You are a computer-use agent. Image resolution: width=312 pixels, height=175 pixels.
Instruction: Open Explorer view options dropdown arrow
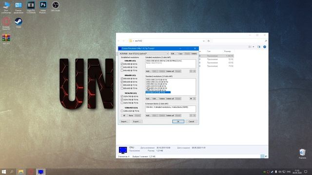pyautogui.click(x=253, y=47)
